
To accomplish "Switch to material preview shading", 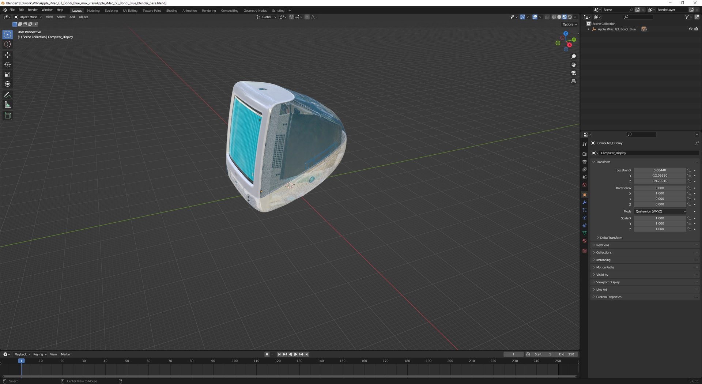I will [565, 17].
